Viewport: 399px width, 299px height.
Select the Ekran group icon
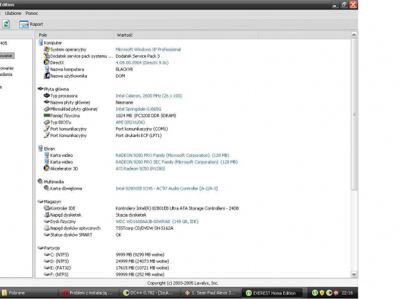41,149
